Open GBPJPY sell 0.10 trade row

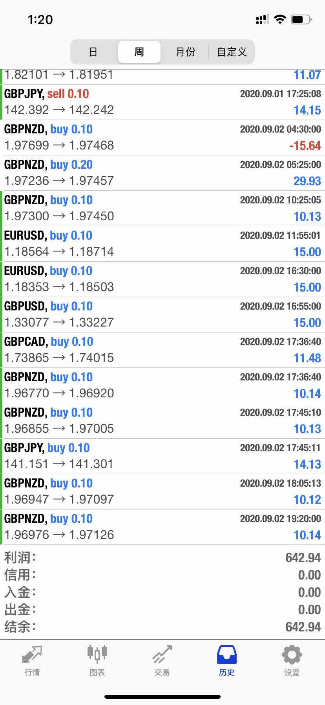[162, 102]
